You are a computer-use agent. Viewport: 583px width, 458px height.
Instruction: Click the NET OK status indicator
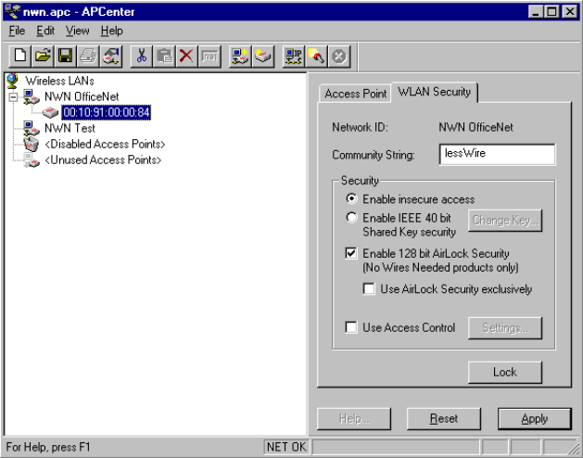click(286, 447)
